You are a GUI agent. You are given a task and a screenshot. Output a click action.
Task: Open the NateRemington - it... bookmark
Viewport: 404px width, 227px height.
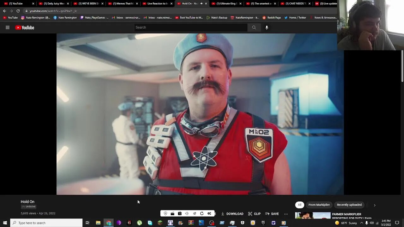245,18
